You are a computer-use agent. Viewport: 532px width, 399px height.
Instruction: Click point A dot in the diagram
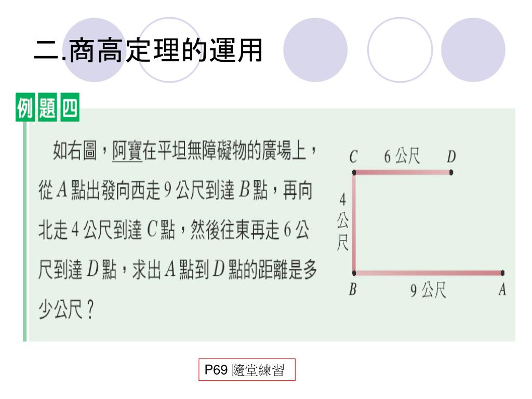(502, 273)
